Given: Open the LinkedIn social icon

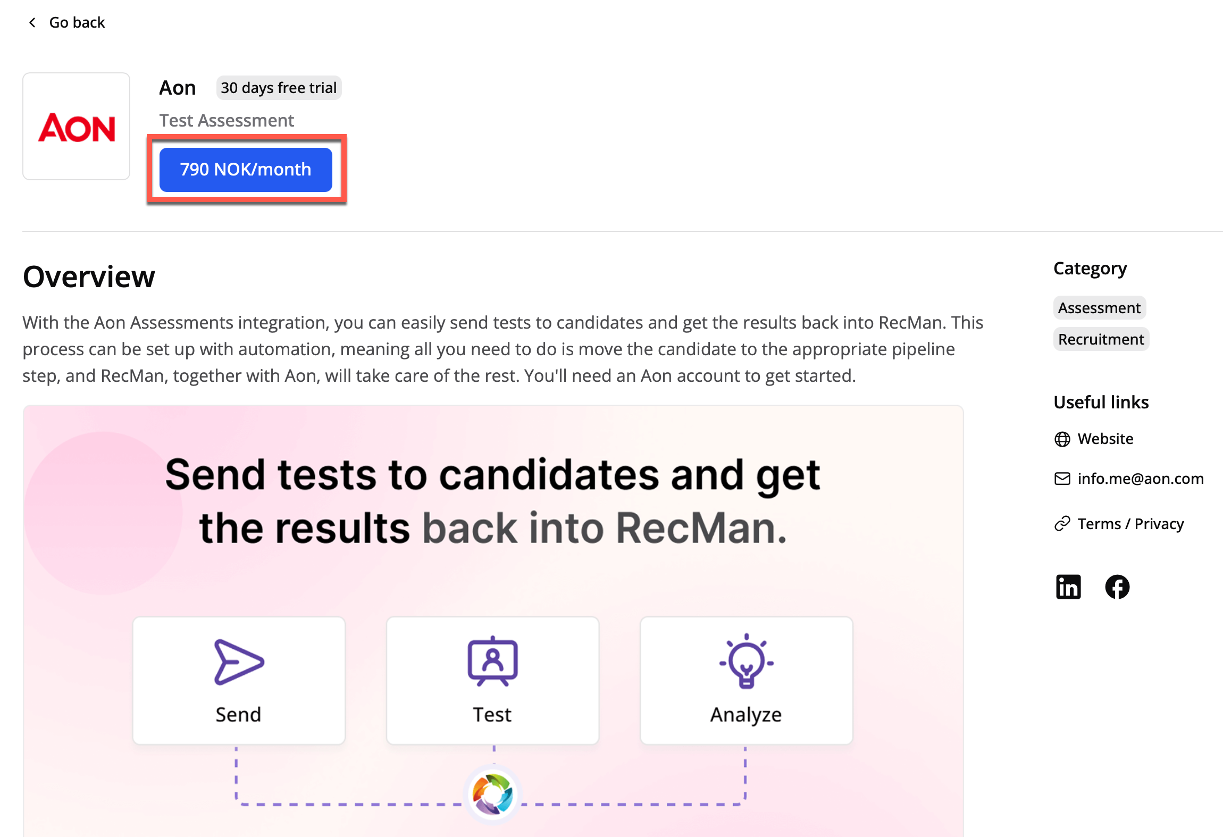Looking at the screenshot, I should 1068,587.
